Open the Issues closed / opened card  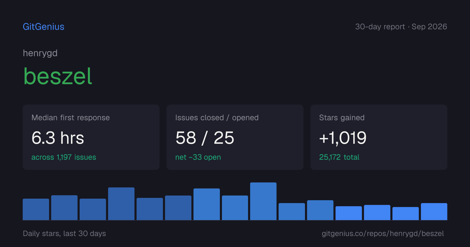click(235, 137)
